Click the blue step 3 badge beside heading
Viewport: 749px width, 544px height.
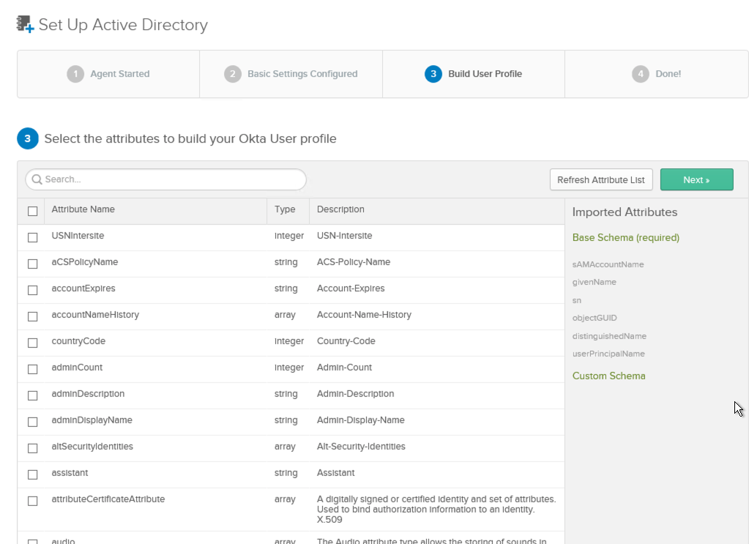(x=28, y=138)
